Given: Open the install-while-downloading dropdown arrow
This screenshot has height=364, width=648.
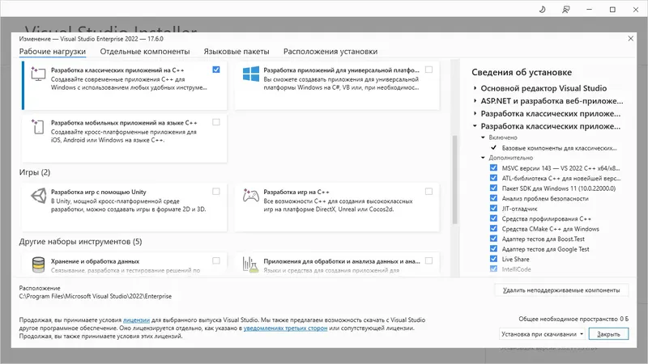Looking at the screenshot, I should point(582,333).
